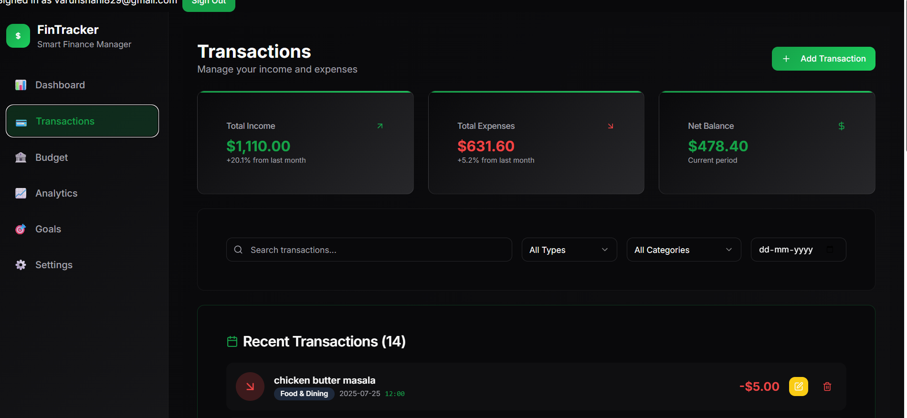Select the Food & Dining category tag
This screenshot has height=418, width=907.
click(x=304, y=393)
